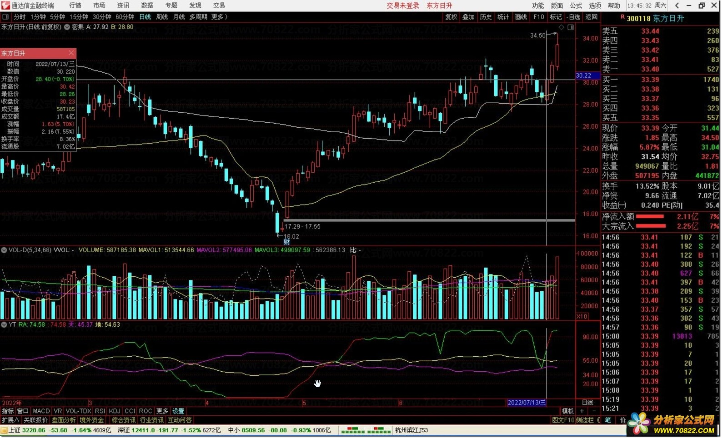Click the back arrow in title bar

(x=677, y=5)
